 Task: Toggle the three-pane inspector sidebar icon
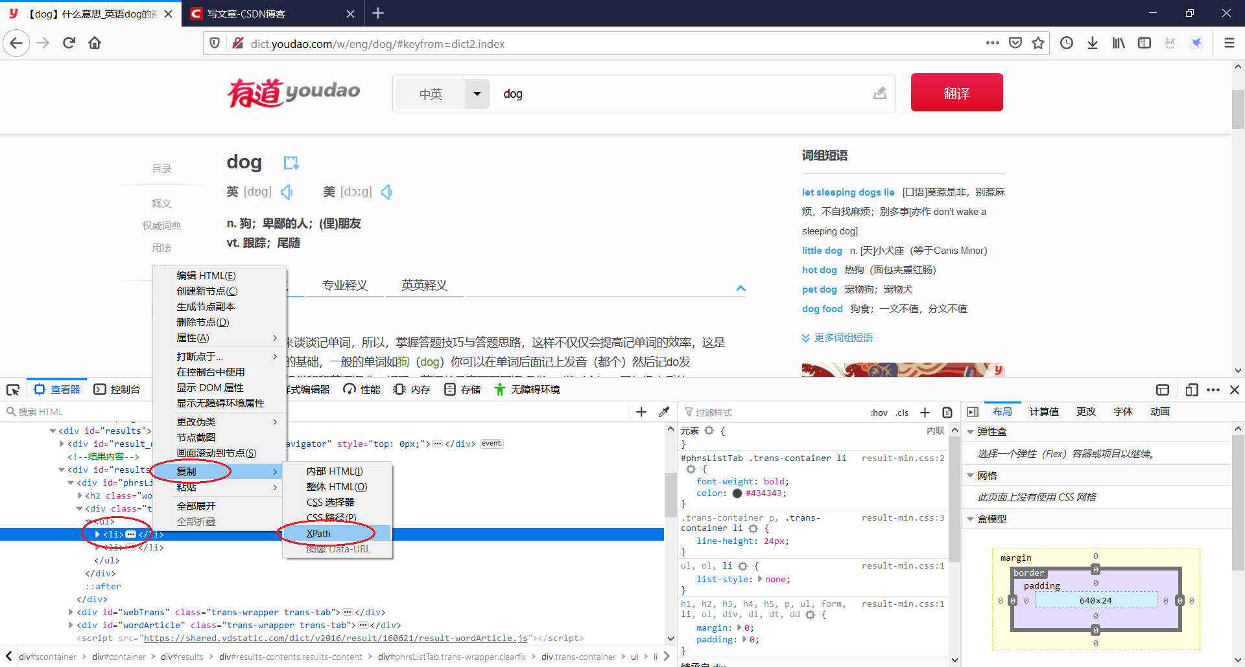tap(973, 412)
